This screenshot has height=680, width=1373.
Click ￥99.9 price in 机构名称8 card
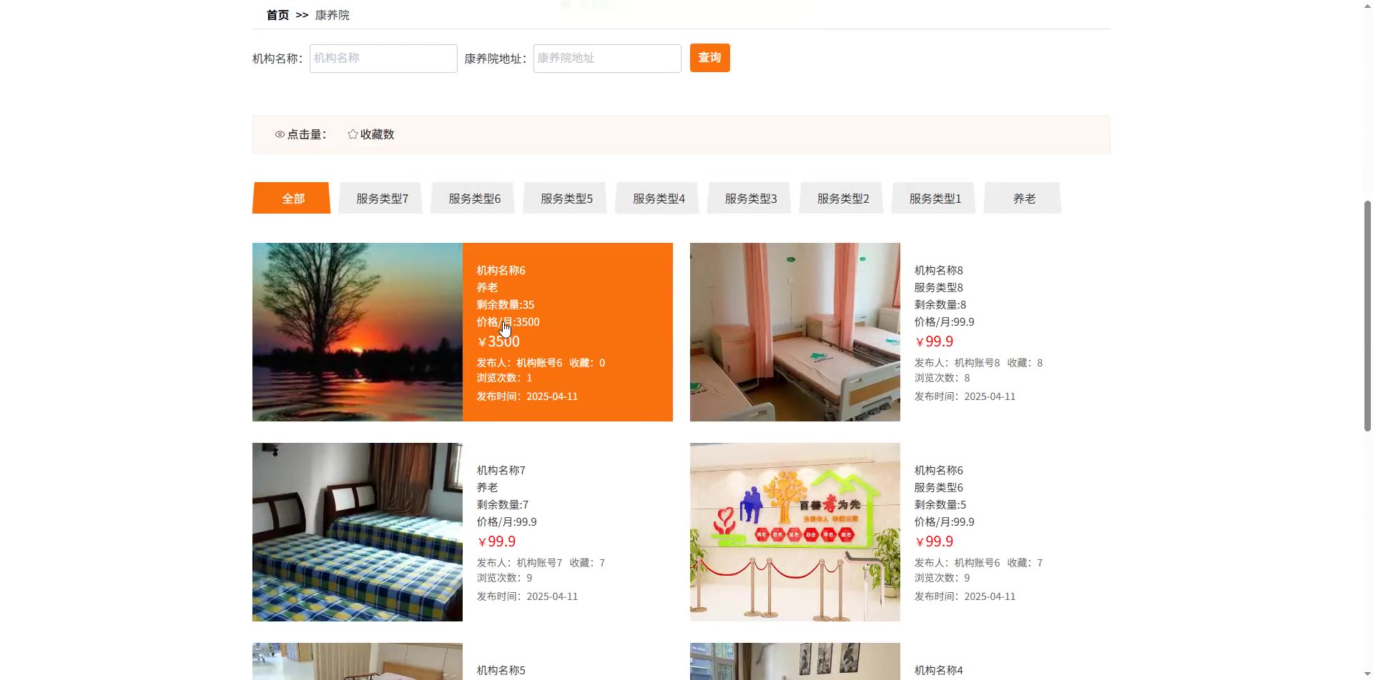pos(934,341)
